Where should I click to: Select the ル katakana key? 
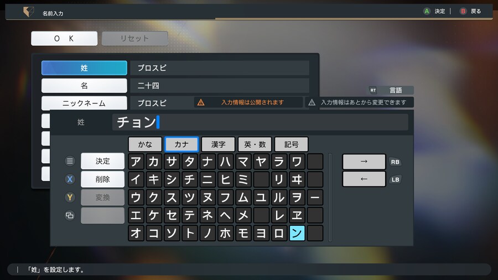coord(279,198)
